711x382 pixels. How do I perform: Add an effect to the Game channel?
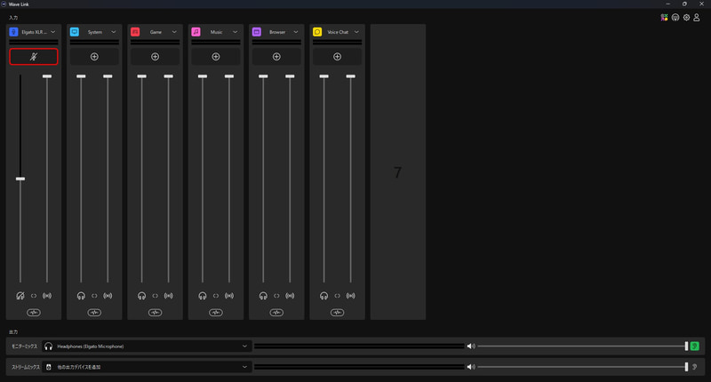pyautogui.click(x=155, y=57)
